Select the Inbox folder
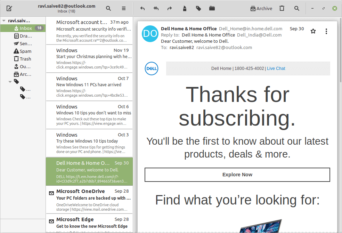 pyautogui.click(x=23, y=28)
